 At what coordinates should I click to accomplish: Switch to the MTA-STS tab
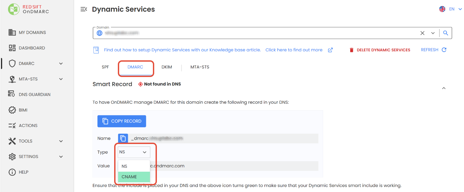click(200, 67)
